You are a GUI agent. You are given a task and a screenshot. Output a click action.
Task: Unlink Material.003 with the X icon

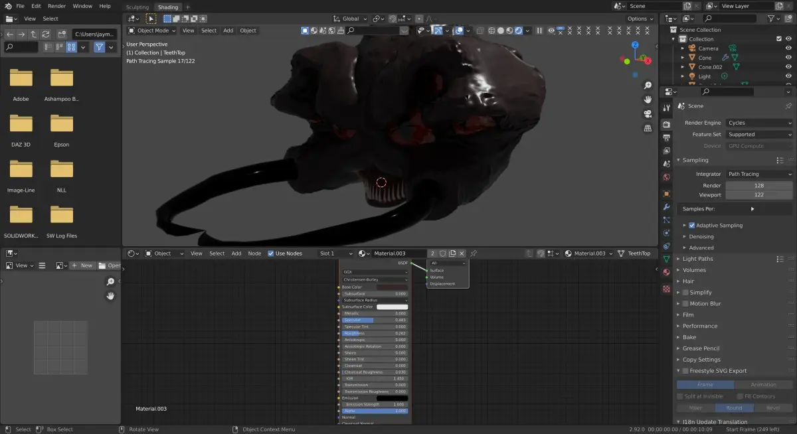click(x=462, y=253)
